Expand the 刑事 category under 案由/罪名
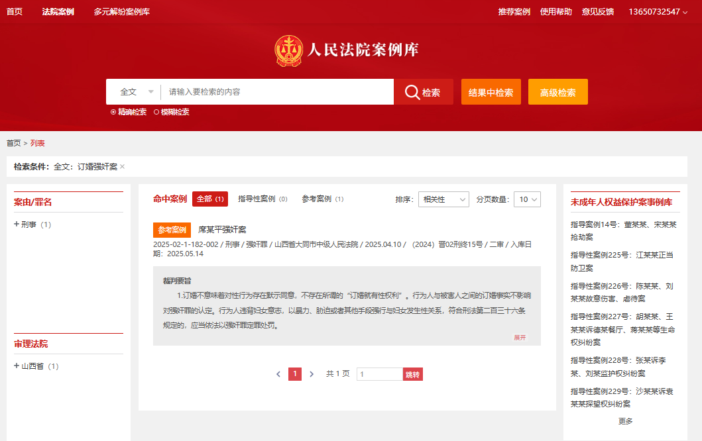The width and height of the screenshot is (702, 441). click(x=23, y=224)
